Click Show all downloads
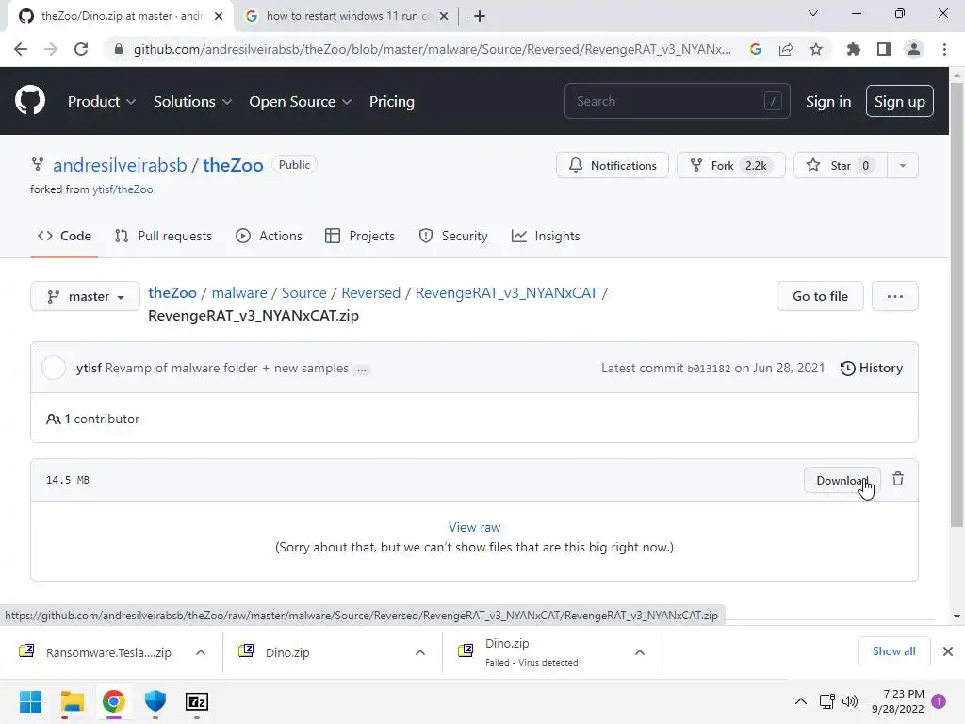Image resolution: width=965 pixels, height=724 pixels. point(893,651)
